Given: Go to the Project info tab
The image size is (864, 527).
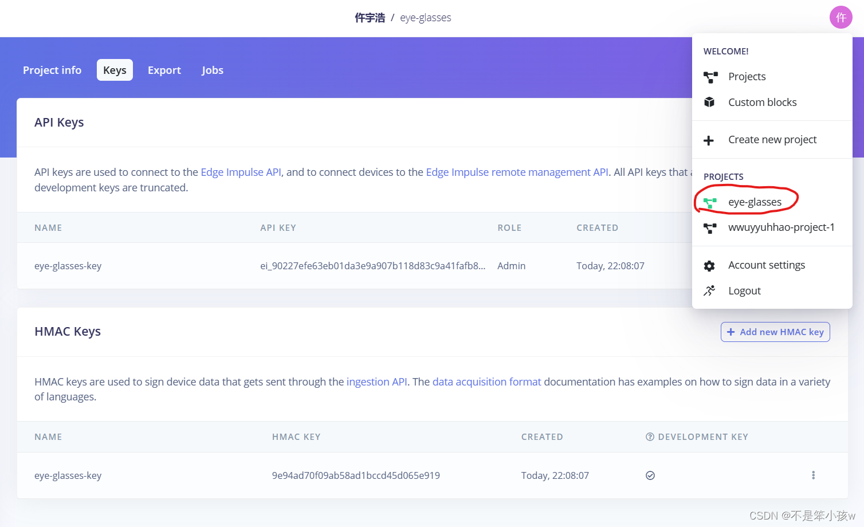Looking at the screenshot, I should [52, 70].
